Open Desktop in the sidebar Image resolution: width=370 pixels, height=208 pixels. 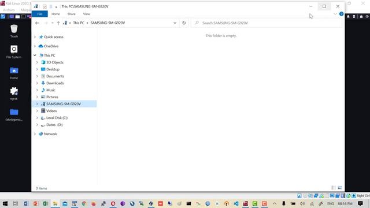53,69
